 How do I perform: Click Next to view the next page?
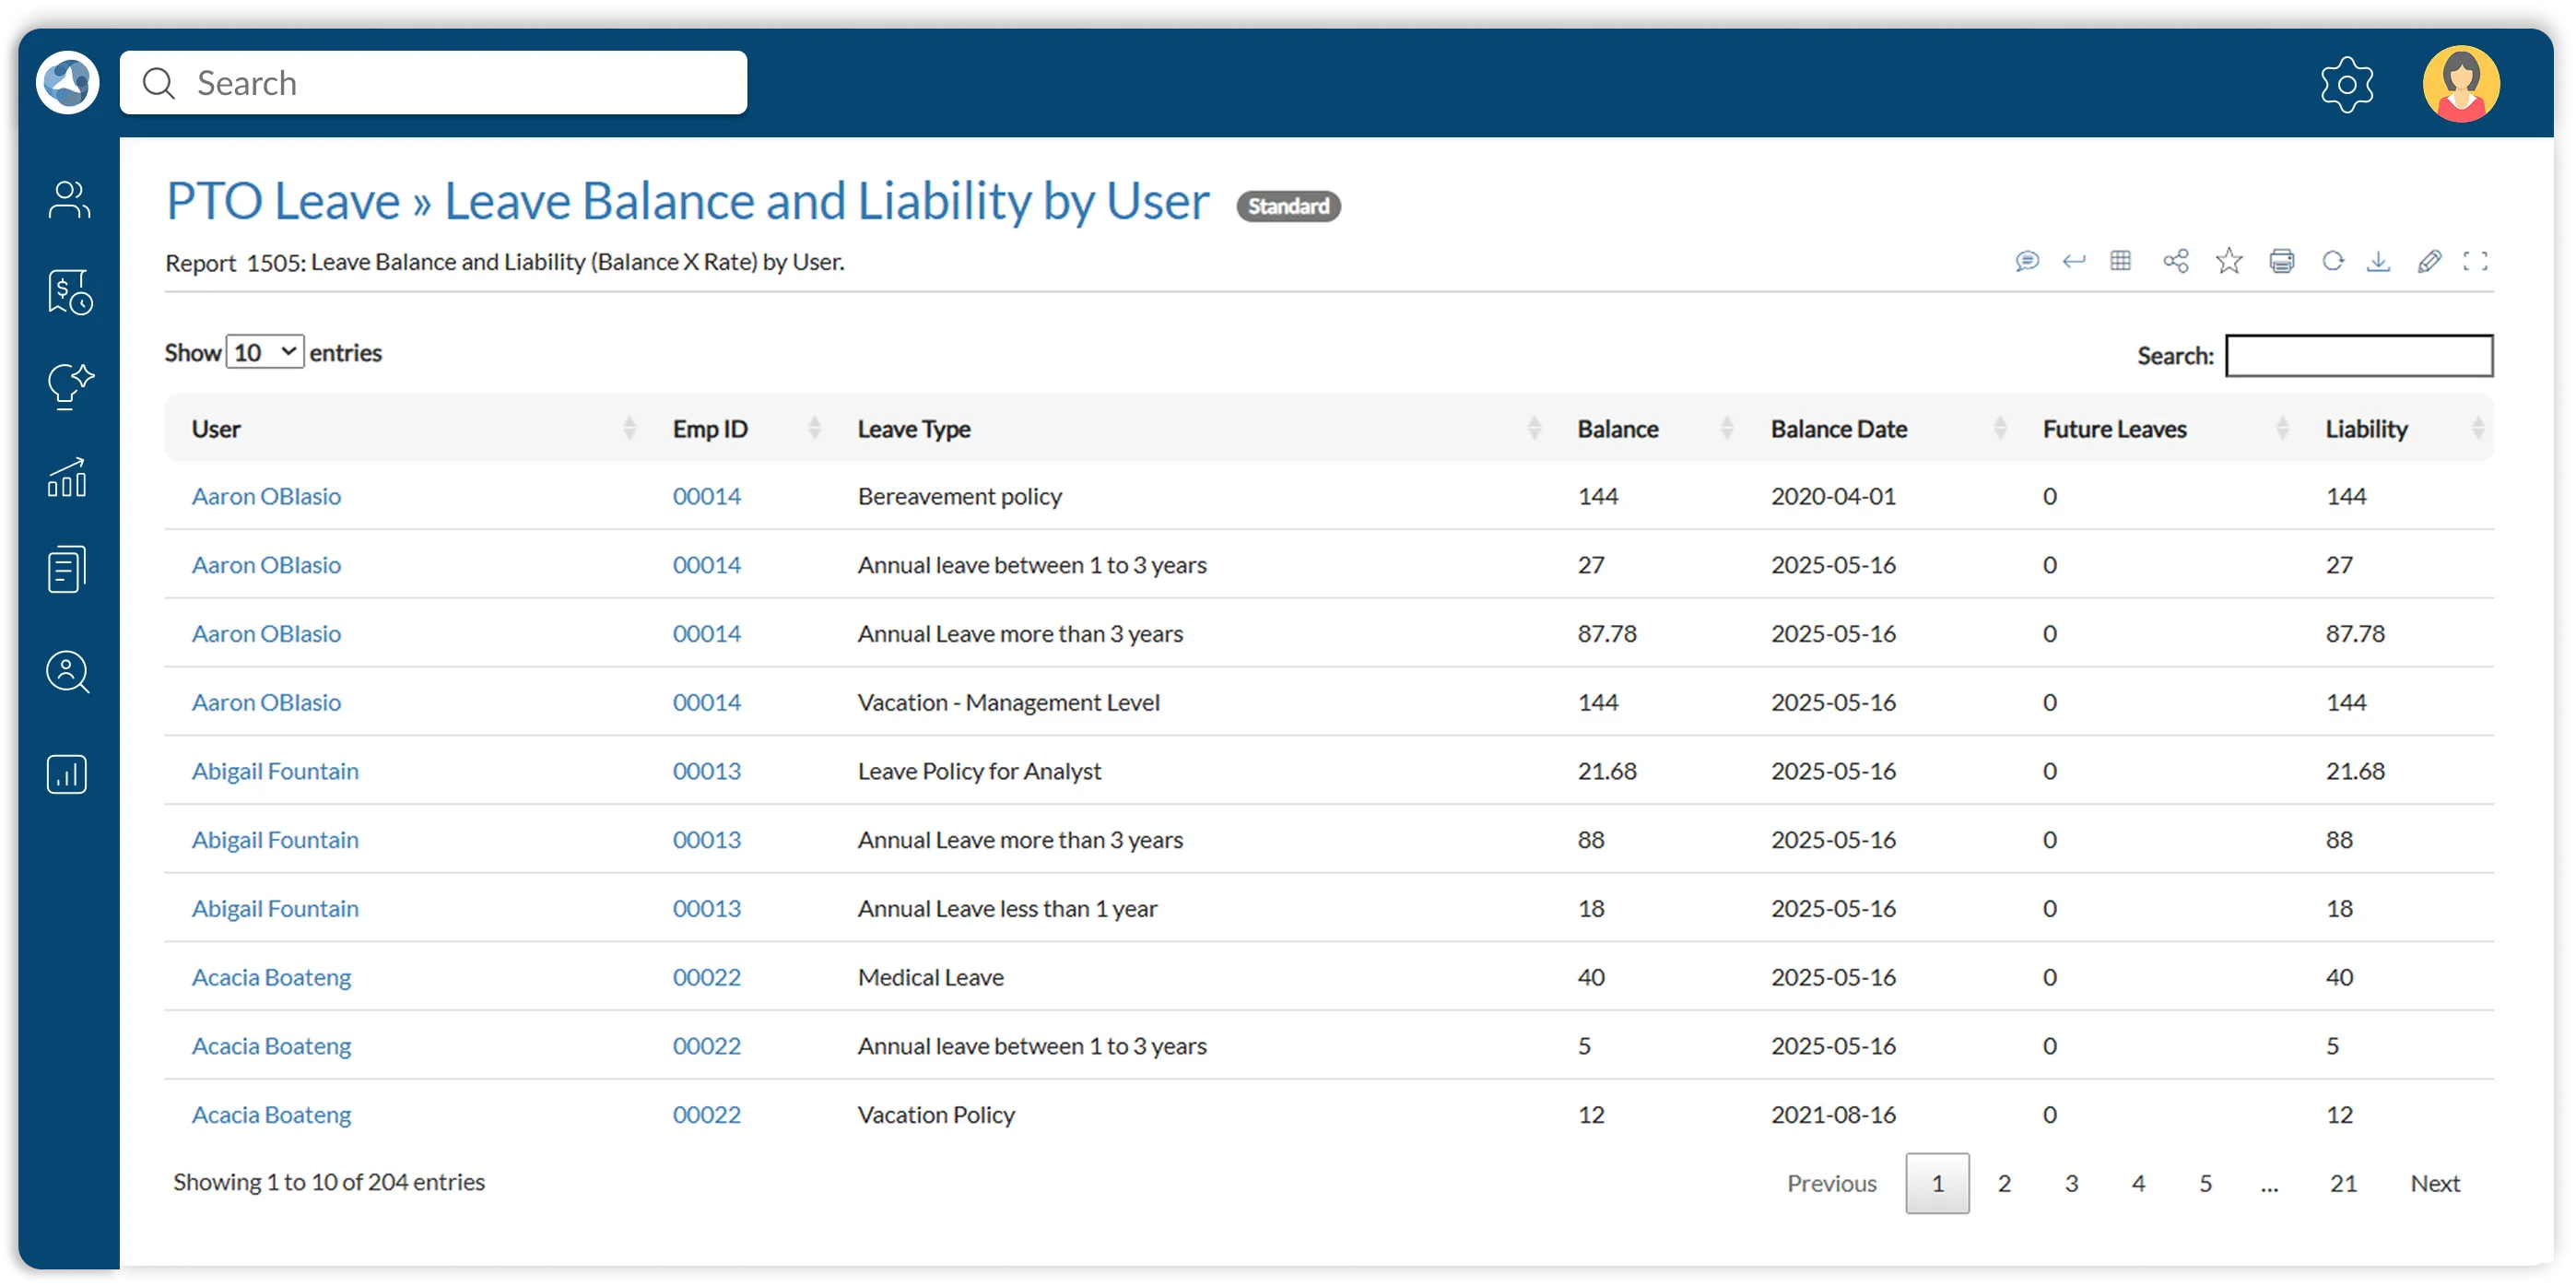click(2435, 1182)
